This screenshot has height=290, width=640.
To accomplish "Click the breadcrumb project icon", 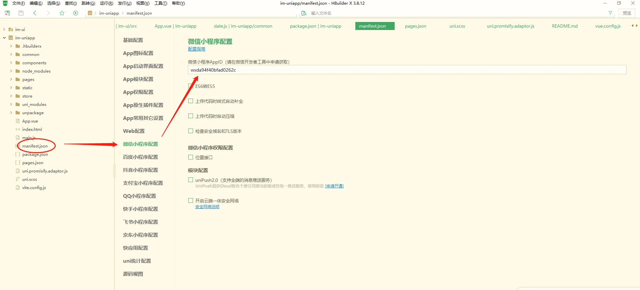I will point(90,13).
